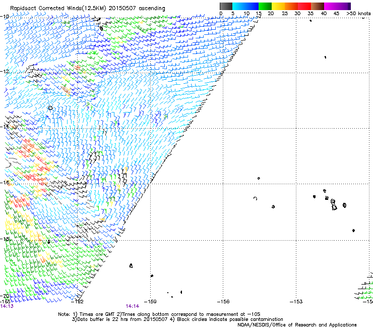
Task: Click the '-18' latitude axis label
Action: (x=5, y=239)
